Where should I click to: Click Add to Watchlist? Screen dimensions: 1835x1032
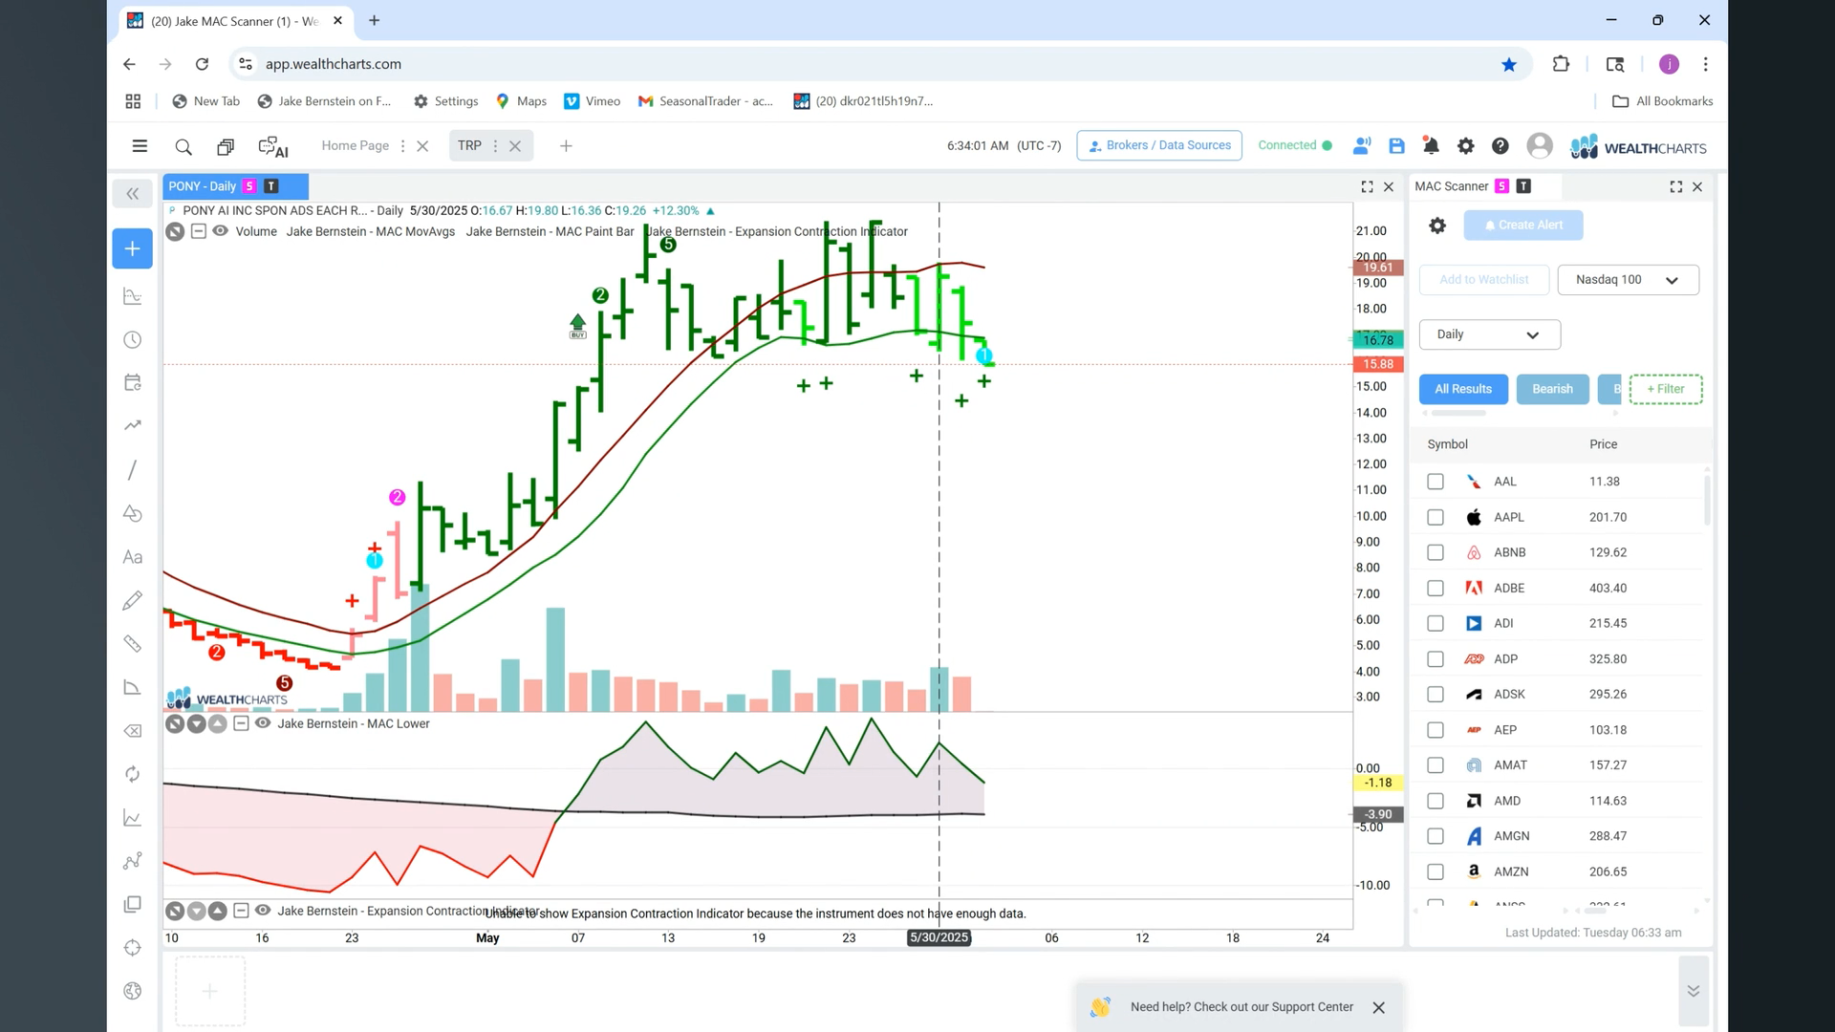1483,280
